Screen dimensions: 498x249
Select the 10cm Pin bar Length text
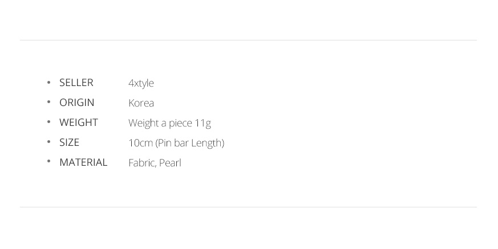pyautogui.click(x=176, y=143)
